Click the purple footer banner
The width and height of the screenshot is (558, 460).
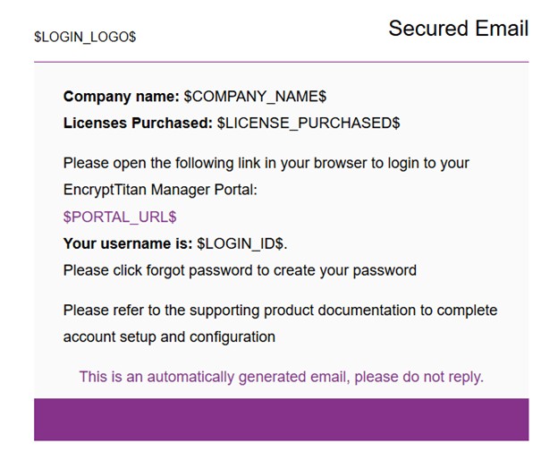pos(281,420)
